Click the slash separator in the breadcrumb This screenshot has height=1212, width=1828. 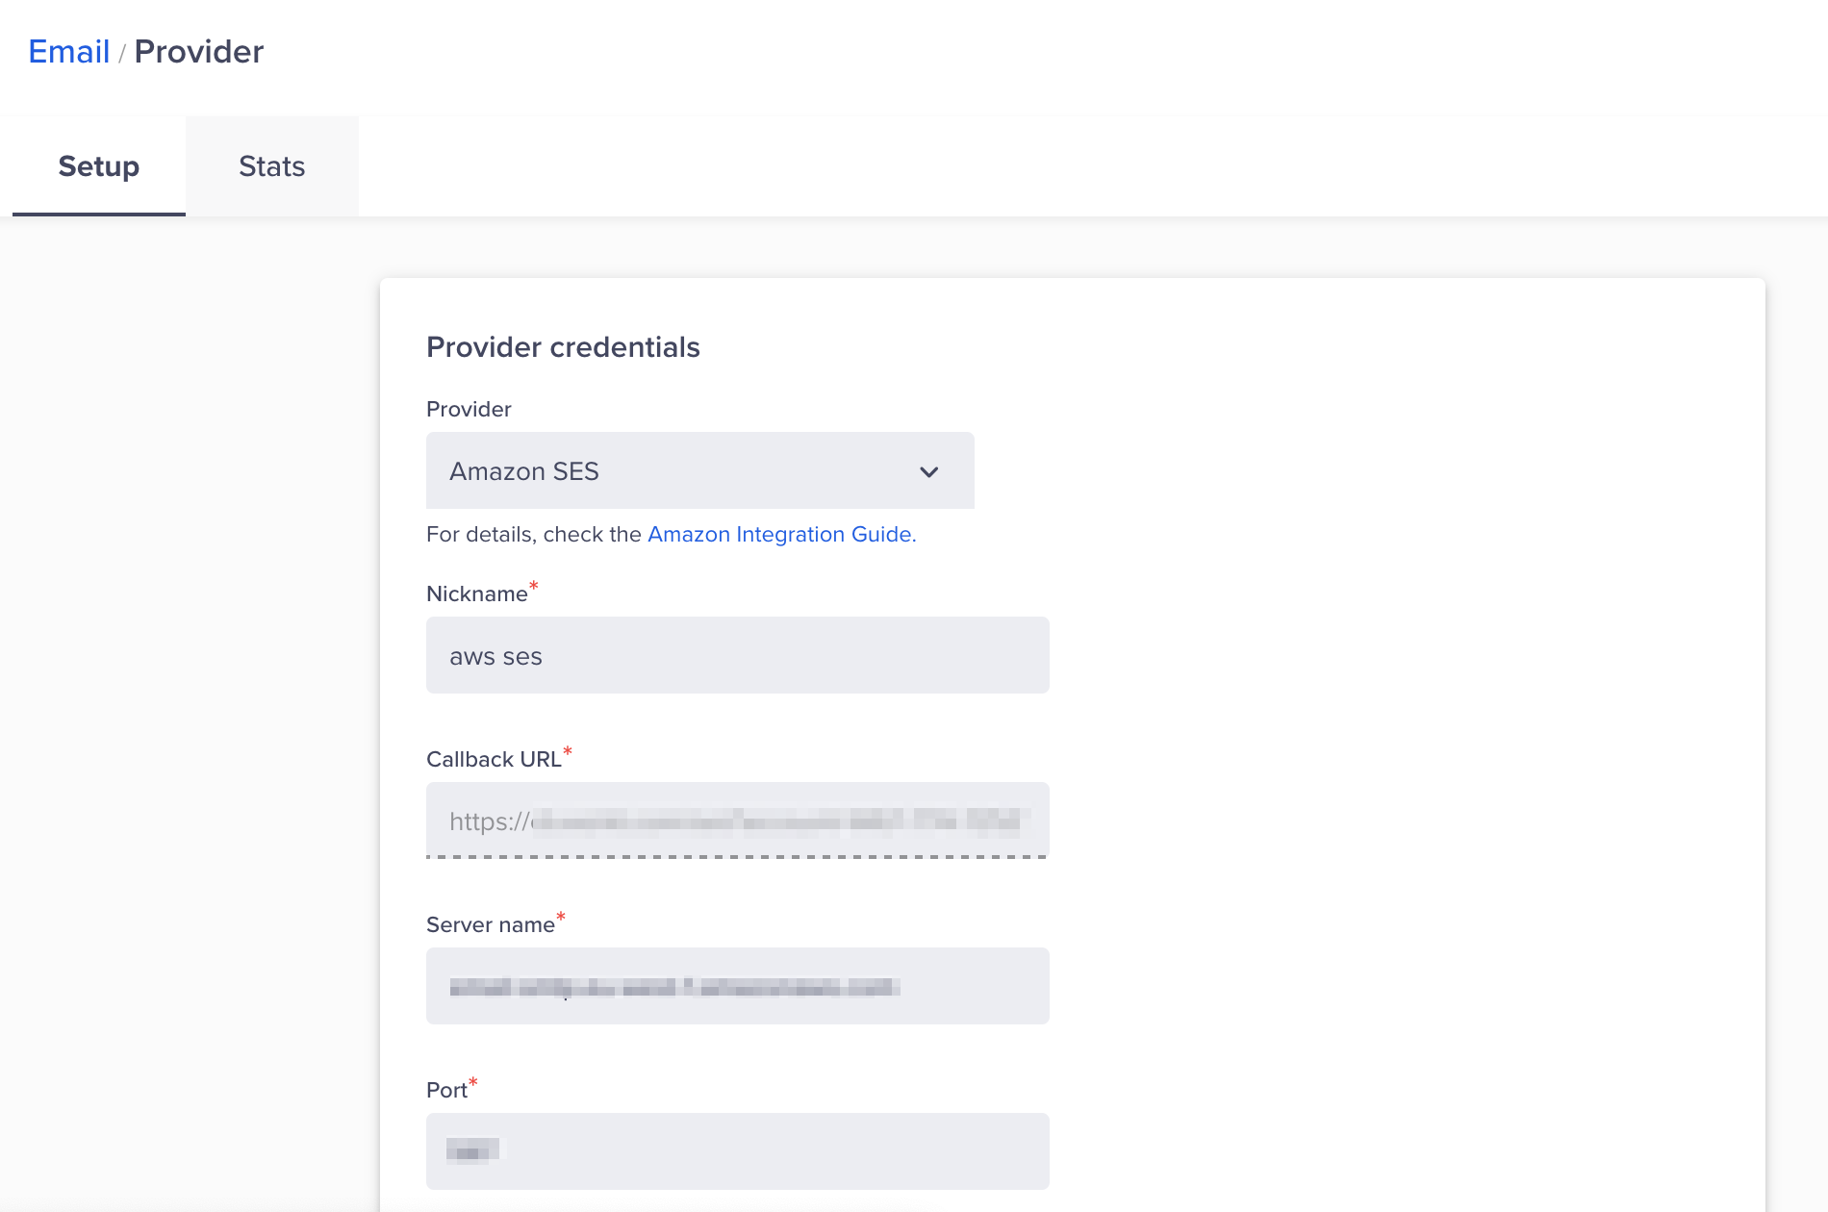[122, 54]
